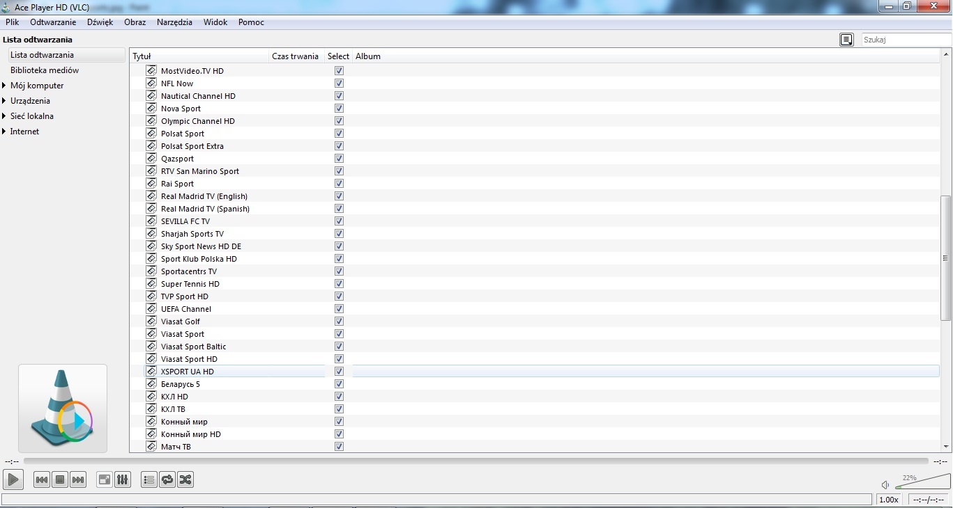The image size is (953, 508).
Task: Sort by Czas trwania column header
Action: click(296, 56)
